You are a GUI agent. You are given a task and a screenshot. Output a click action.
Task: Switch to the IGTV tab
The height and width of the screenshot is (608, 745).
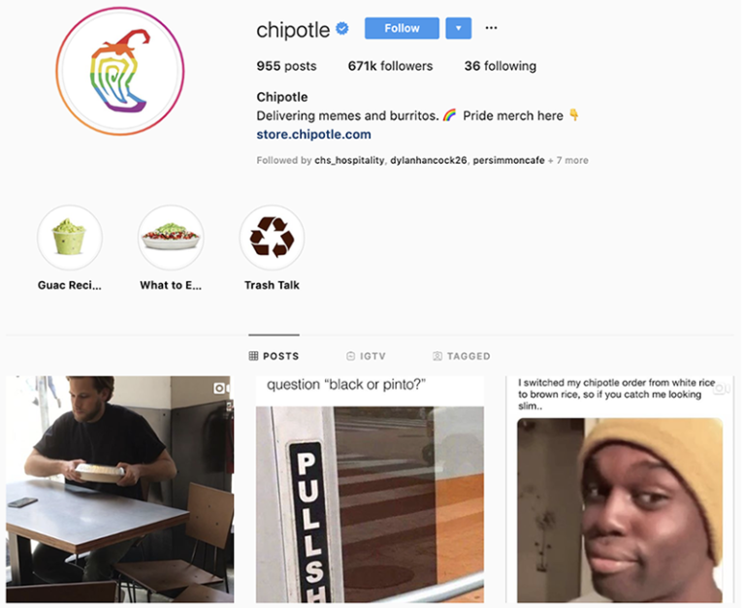tap(366, 356)
